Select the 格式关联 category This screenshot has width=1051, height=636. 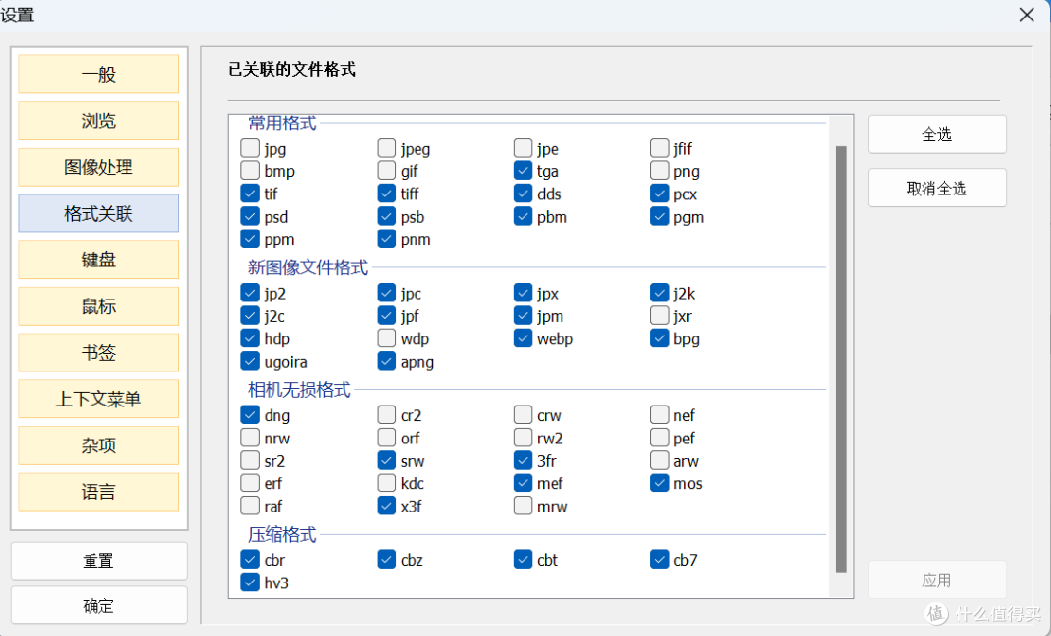(x=98, y=214)
